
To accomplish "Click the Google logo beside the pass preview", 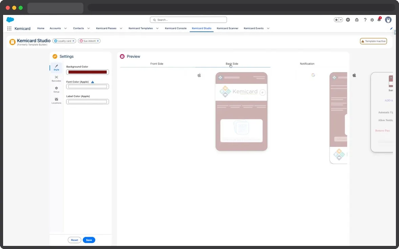I will [313, 75].
